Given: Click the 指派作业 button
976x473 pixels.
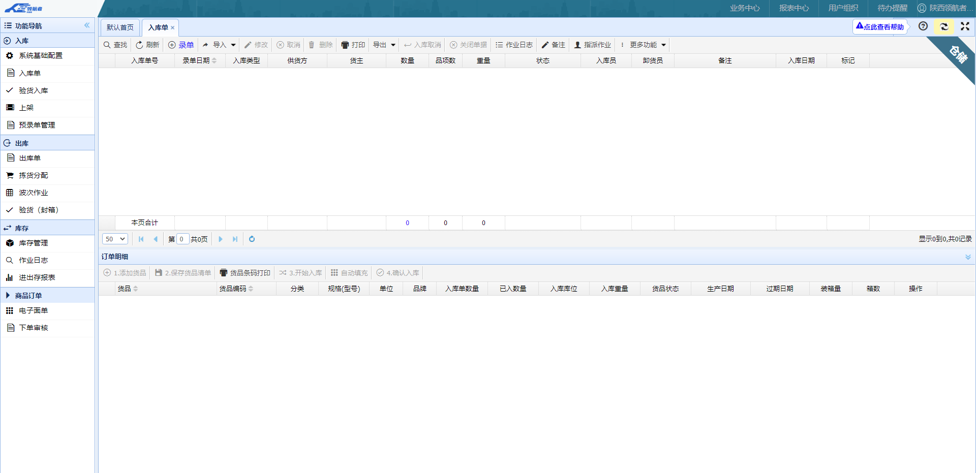Looking at the screenshot, I should (x=593, y=45).
